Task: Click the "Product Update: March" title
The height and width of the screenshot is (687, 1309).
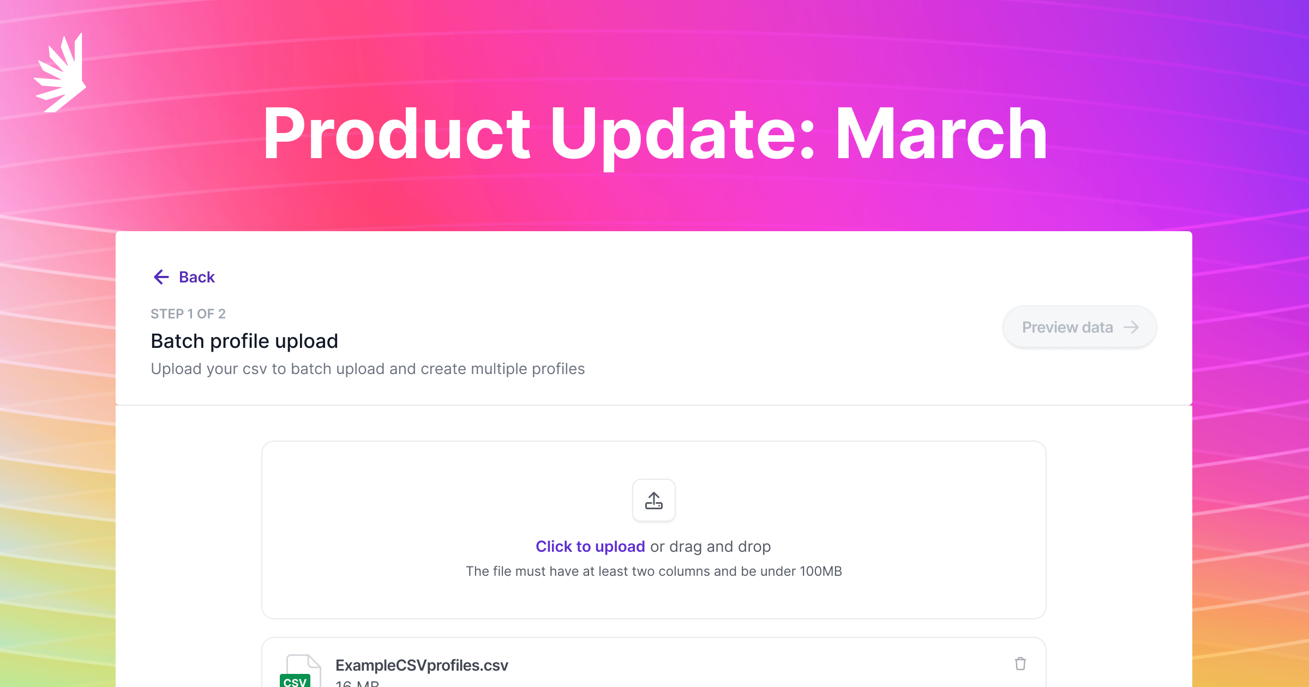Action: click(x=654, y=134)
